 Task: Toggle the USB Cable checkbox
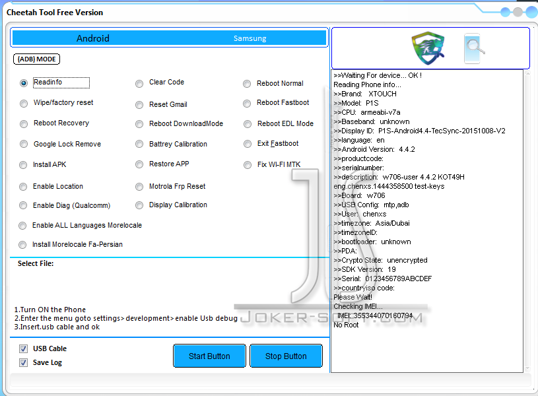pyautogui.click(x=23, y=349)
